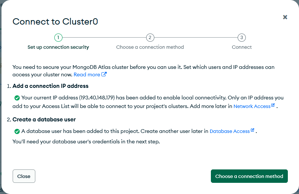Click the step 1 circle indicator

(x=58, y=38)
